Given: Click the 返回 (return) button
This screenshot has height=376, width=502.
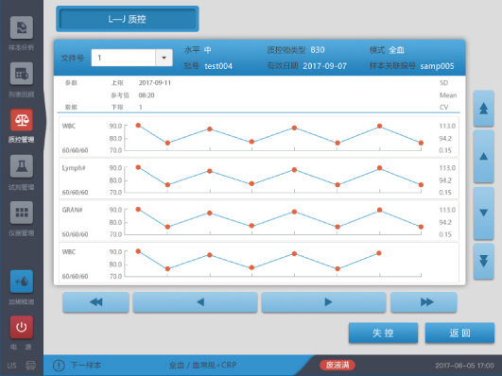Looking at the screenshot, I should [459, 333].
